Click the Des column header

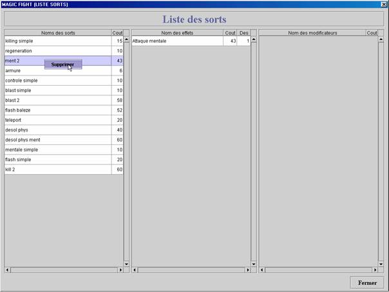pos(244,33)
